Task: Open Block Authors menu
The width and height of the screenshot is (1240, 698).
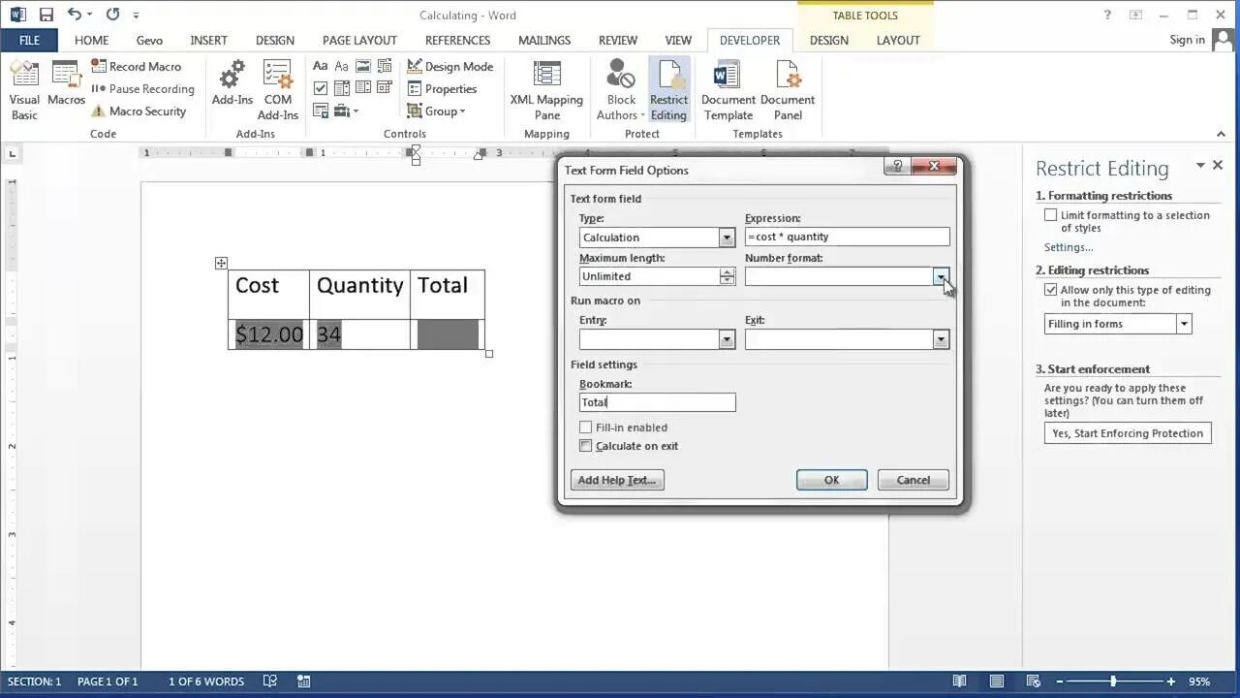Action: coord(621,90)
